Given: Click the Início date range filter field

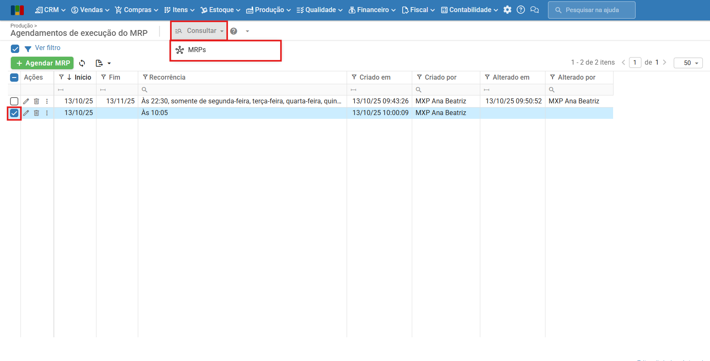Looking at the screenshot, I should [x=75, y=90].
